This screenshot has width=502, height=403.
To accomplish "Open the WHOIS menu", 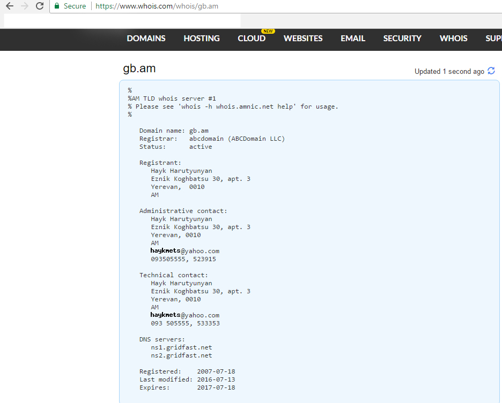I will (453, 39).
